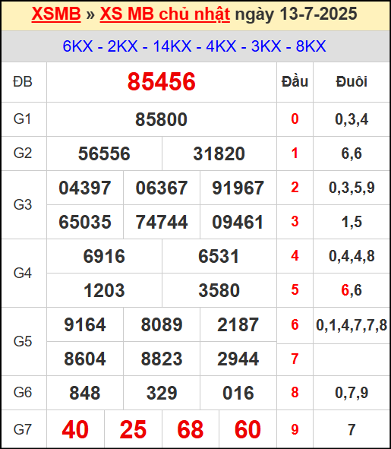The width and height of the screenshot is (391, 449).
Task: Select the G3 number 74744
Action: click(x=162, y=222)
